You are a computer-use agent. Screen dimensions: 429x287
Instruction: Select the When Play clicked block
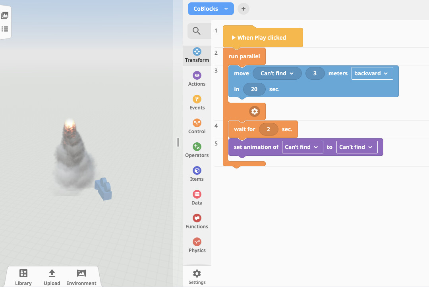point(263,37)
